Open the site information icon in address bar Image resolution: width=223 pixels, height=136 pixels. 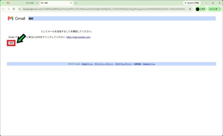coord(20,9)
